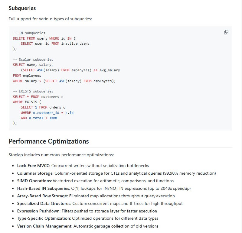Click the "Stoolap includes numerous performance optimizations" text
This screenshot has height=233, width=242.
(x=61, y=155)
